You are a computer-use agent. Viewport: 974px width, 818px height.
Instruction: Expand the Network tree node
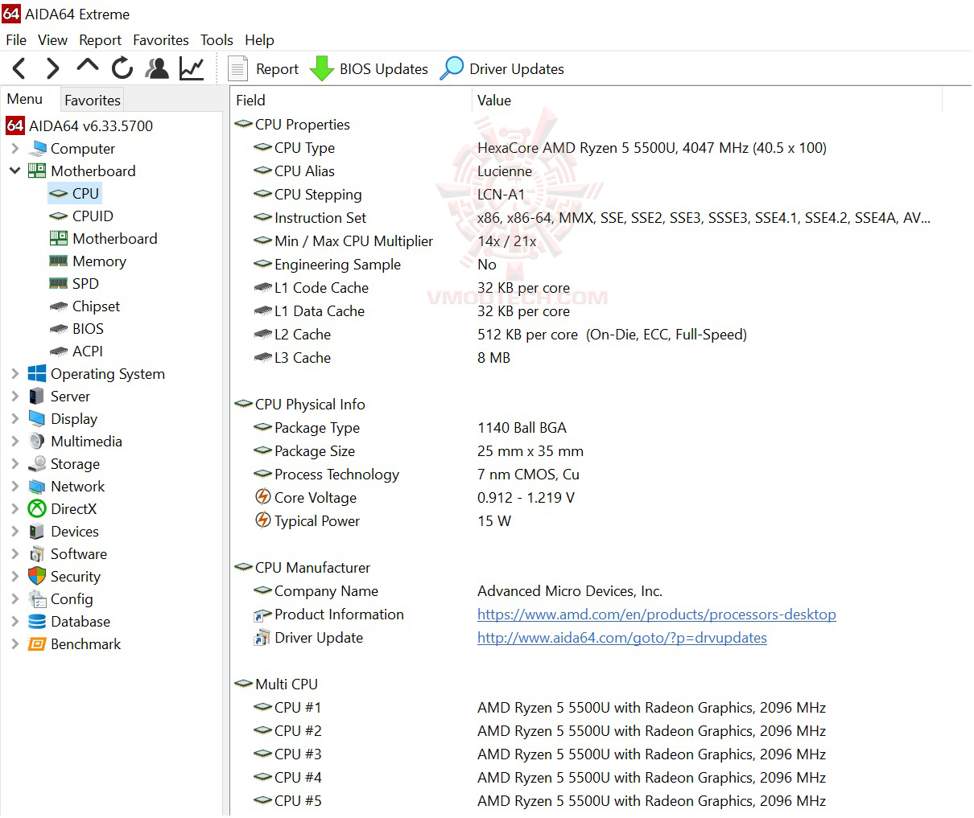tap(14, 486)
